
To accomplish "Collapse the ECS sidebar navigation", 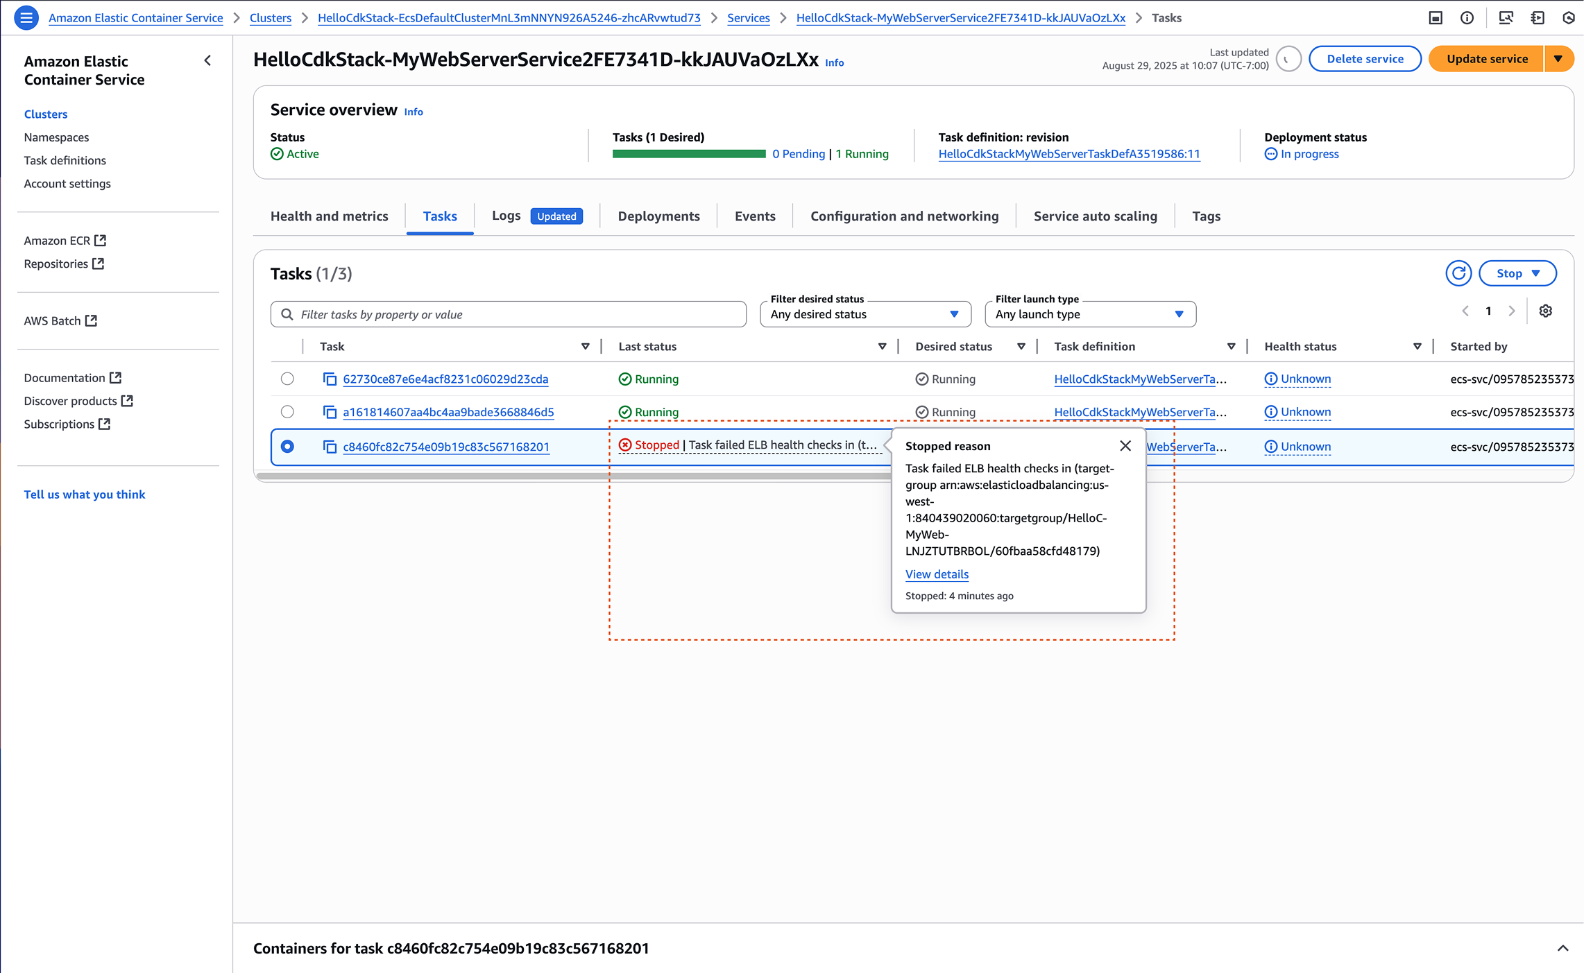I will 207,61.
